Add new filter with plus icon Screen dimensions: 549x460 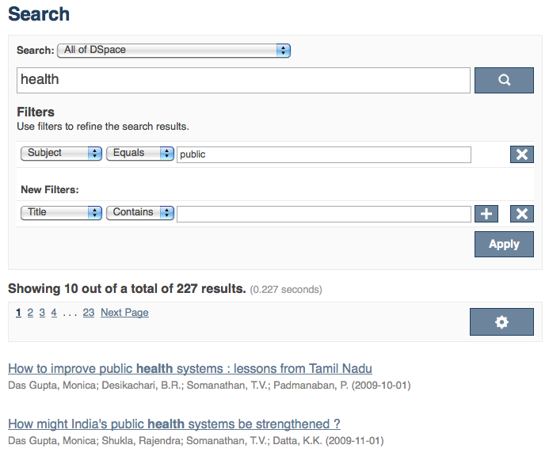tap(486, 213)
